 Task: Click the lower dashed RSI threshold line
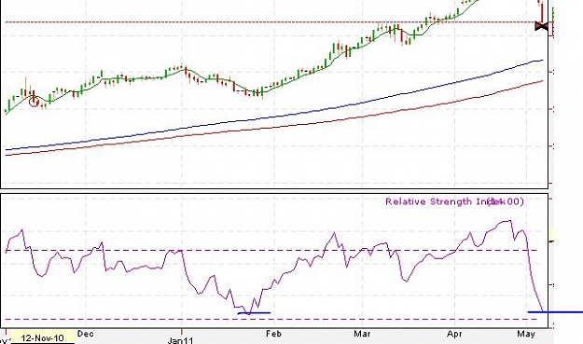[271, 319]
